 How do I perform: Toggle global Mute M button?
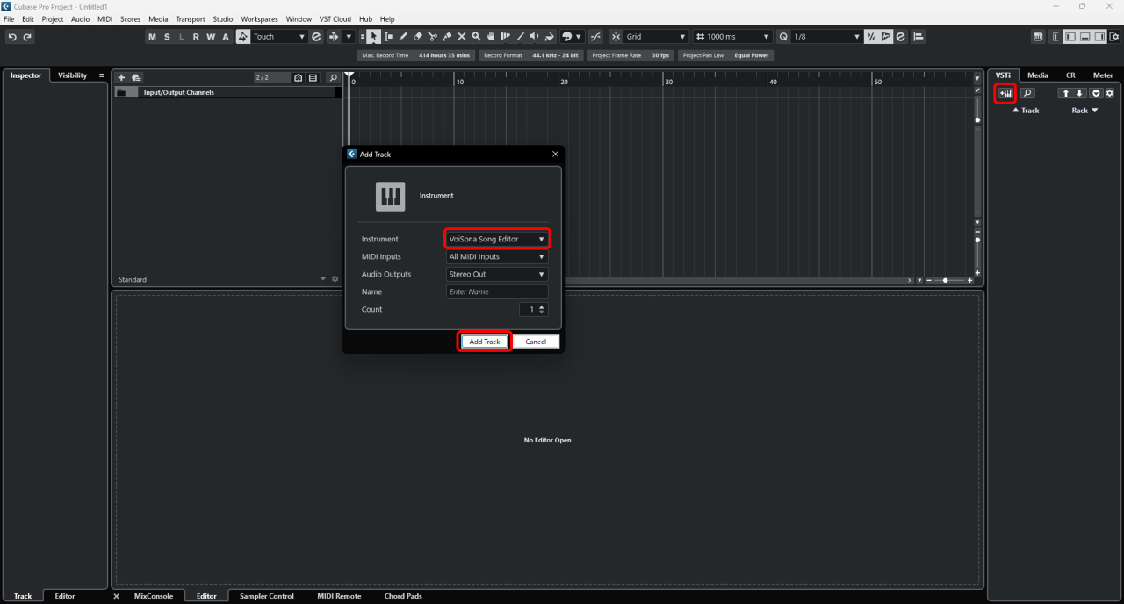coord(152,37)
